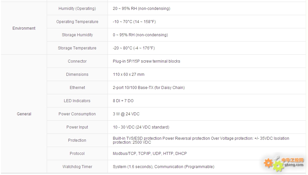Click the gkong.com watermark text

pyautogui.click(x=294, y=164)
